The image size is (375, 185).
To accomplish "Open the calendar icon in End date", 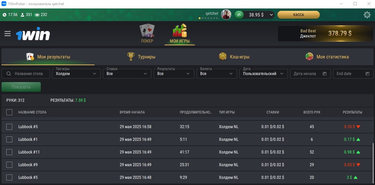I will [367, 74].
